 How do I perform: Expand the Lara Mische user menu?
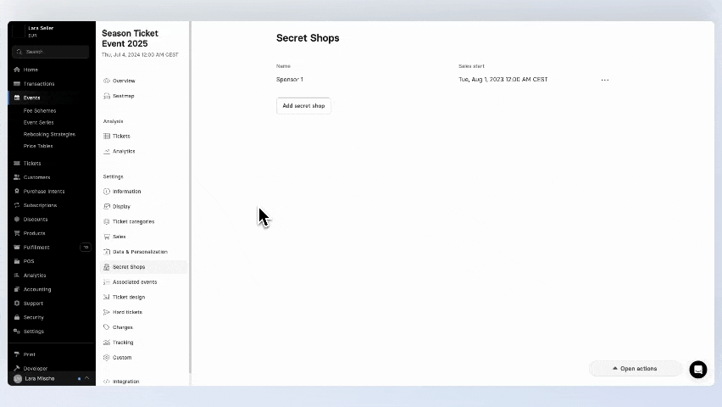point(51,378)
